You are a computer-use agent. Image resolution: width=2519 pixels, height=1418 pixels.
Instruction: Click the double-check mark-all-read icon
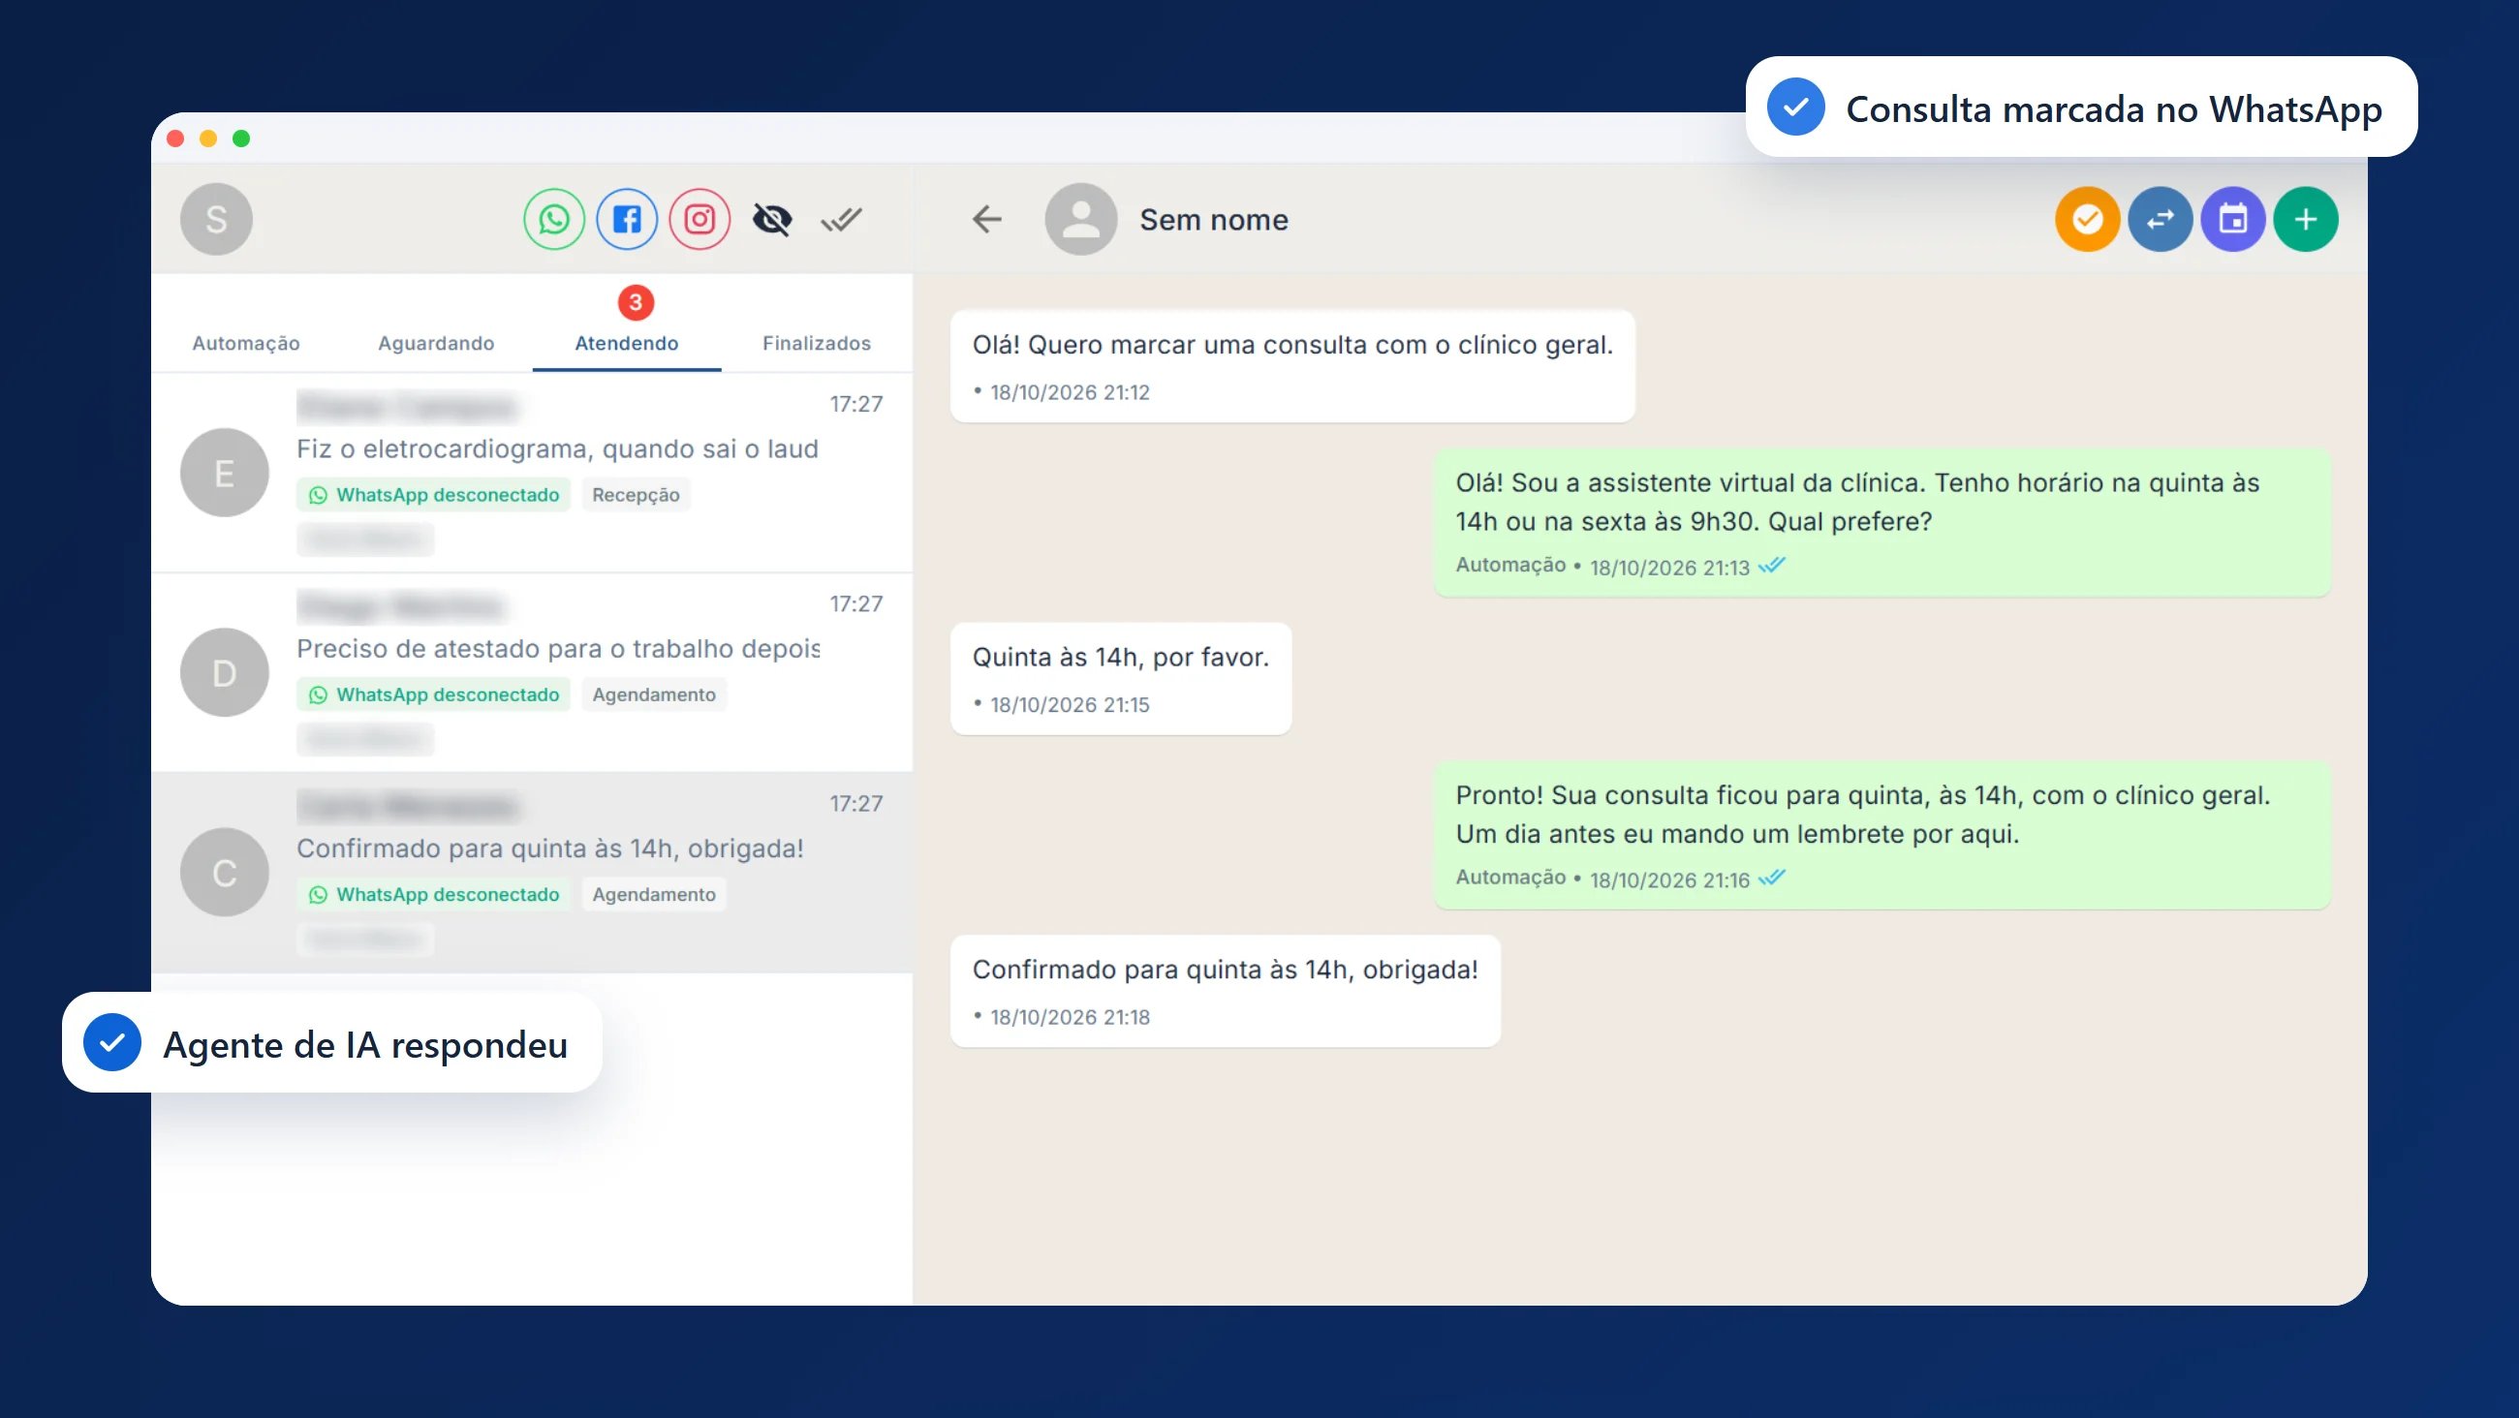tap(841, 219)
